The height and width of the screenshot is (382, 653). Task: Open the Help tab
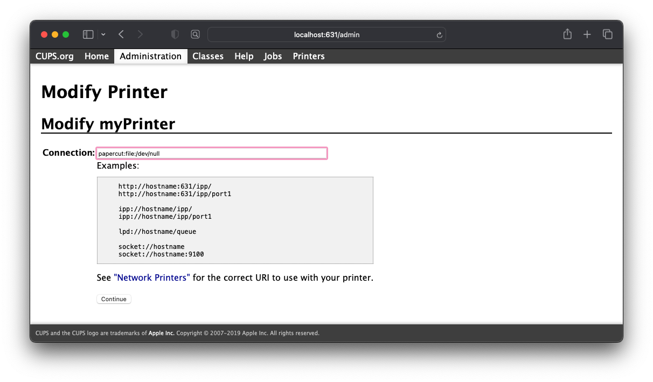click(244, 56)
